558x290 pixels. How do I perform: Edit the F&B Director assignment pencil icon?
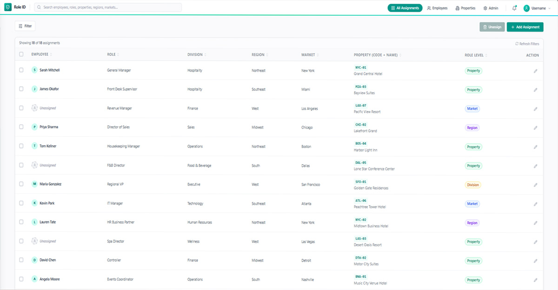pyautogui.click(x=535, y=166)
